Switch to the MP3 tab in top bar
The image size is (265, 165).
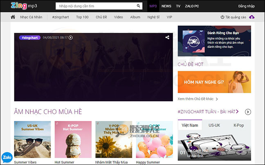pyautogui.click(x=153, y=6)
